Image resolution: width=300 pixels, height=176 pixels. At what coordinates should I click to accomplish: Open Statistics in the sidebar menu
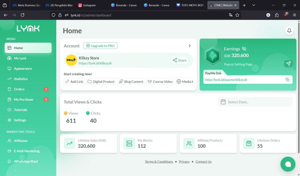click(x=21, y=79)
